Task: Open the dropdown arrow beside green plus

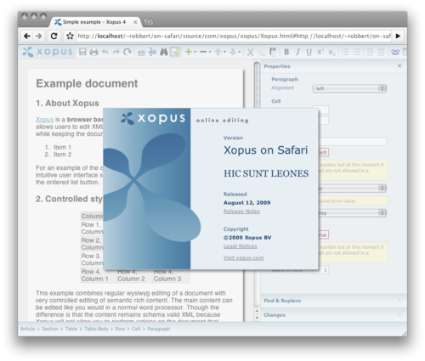Action: coord(195,52)
